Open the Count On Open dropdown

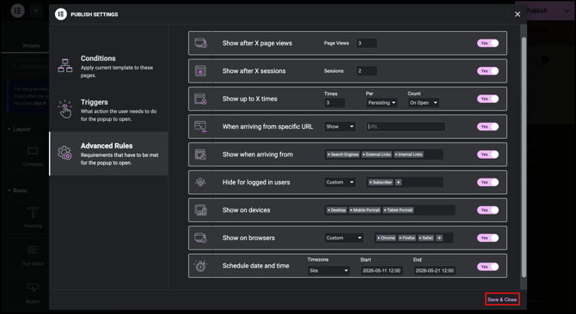[423, 103]
